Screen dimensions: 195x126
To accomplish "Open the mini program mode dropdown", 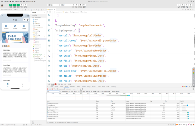I will (x=53, y=5).
